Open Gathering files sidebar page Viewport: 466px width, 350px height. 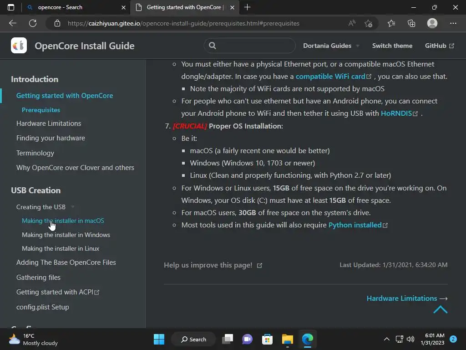(38, 277)
